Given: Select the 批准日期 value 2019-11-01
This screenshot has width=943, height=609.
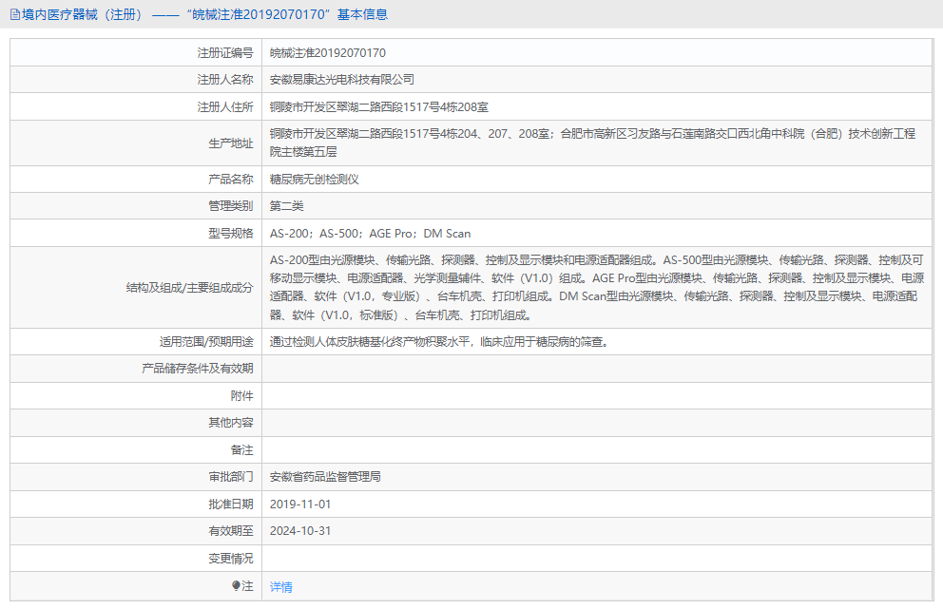Looking at the screenshot, I should tap(298, 504).
